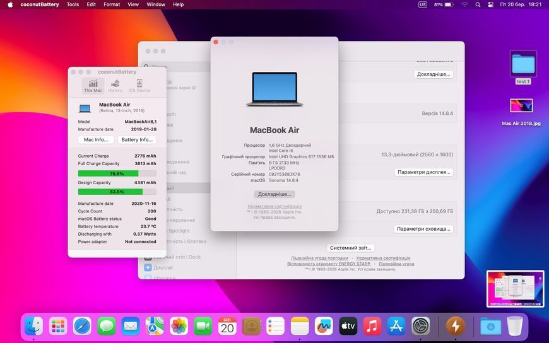Select This Mac tab in coconutBattery

pos(93,86)
